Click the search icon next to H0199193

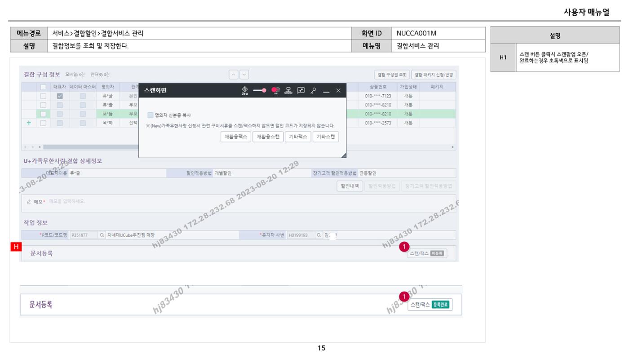pos(319,235)
